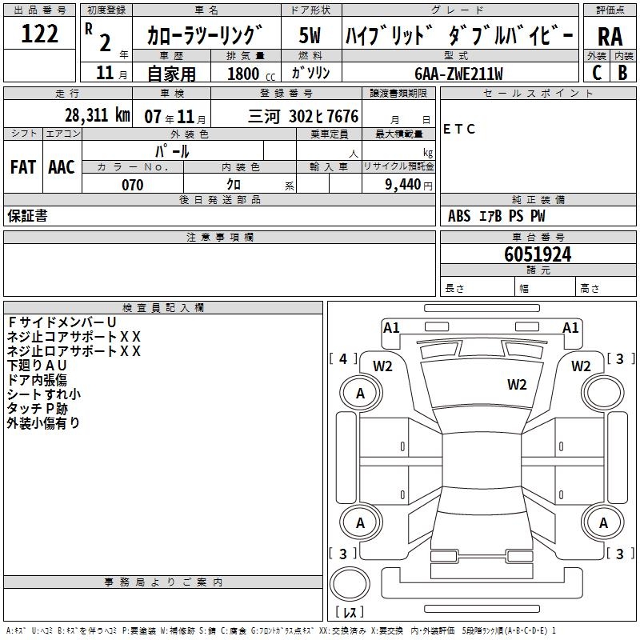Image resolution: width=640 pixels, height=640 pixels.
Task: Click rear-left wheel marked "A"
Action: [x=361, y=523]
